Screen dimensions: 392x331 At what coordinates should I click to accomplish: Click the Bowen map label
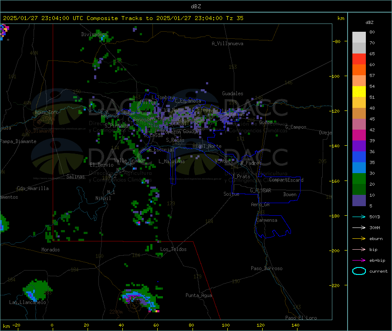tap(290, 194)
